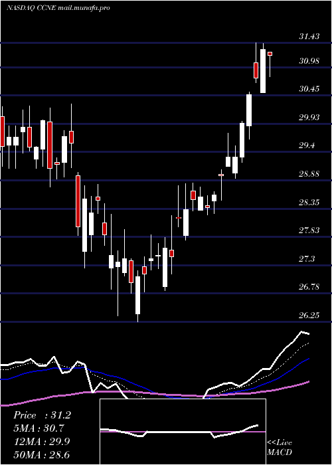Click the 28.88 price axis label
Image resolution: width=332 pixels, height=465 pixels.
[x=309, y=174]
